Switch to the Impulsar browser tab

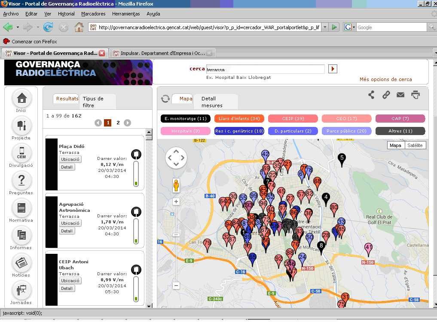(162, 53)
